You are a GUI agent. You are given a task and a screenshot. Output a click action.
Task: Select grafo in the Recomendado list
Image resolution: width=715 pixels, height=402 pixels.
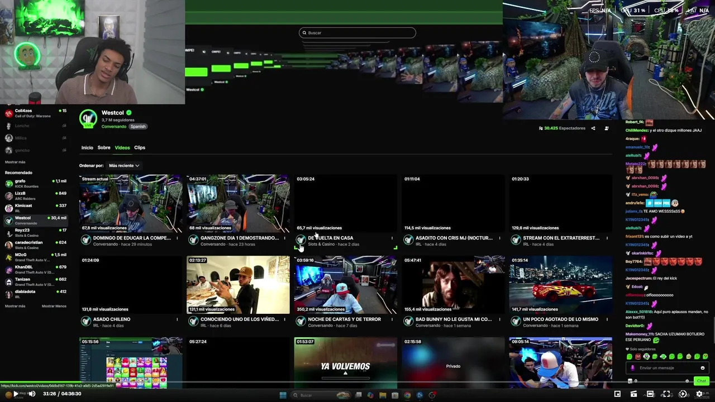tap(36, 184)
